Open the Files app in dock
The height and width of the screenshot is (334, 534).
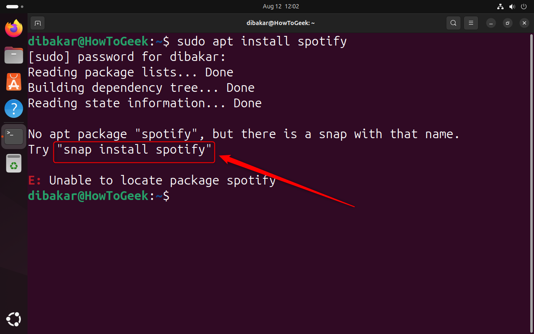[x=14, y=55]
